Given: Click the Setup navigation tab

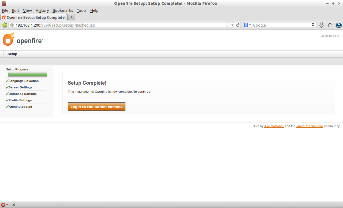Looking at the screenshot, I should click(x=12, y=54).
